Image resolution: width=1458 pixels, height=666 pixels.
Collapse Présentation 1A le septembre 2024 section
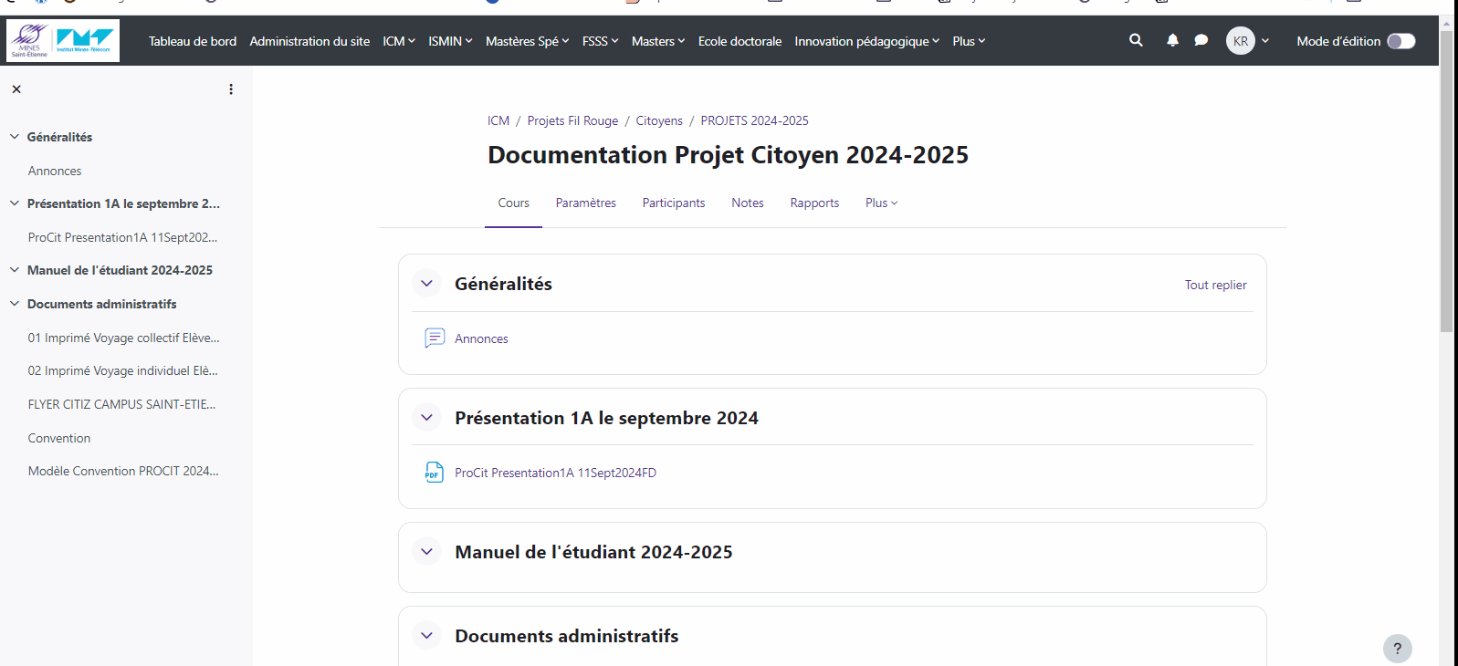426,418
